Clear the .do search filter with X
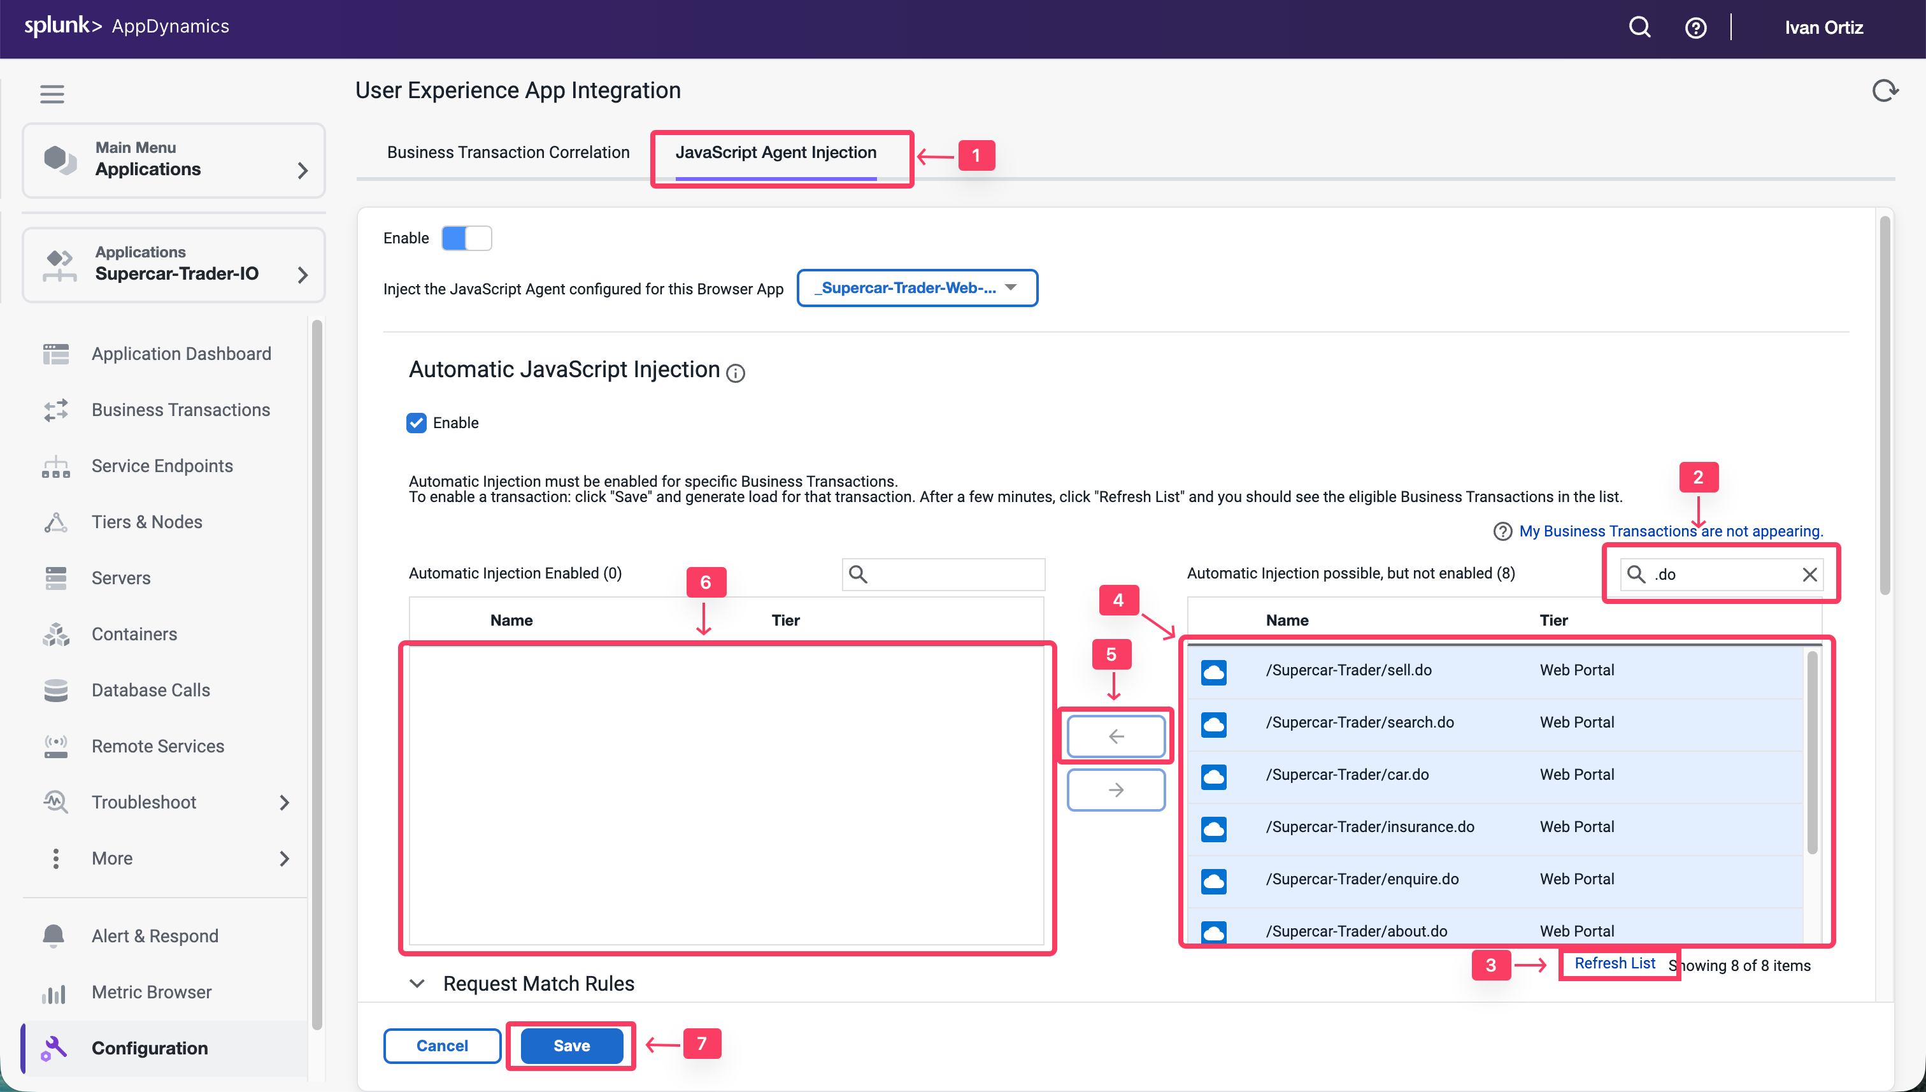1926x1092 pixels. click(x=1809, y=575)
